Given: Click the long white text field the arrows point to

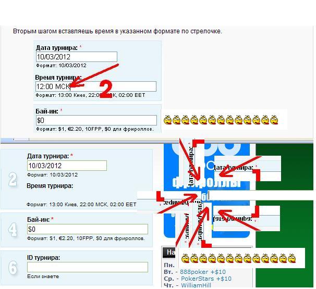Looking at the screenshot, I should tap(261, 196).
